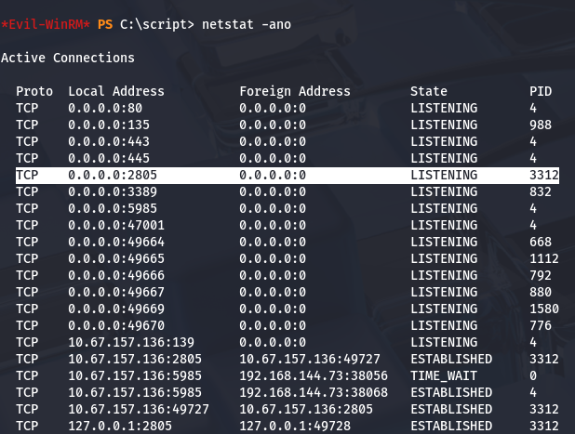The image size is (575, 434).
Task: Click the State column header
Action: [x=429, y=91]
